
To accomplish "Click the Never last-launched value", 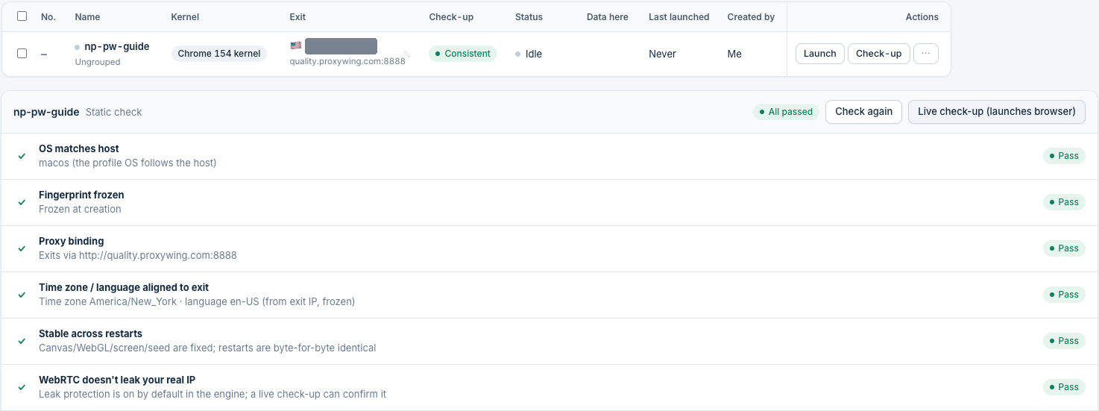I will (x=662, y=54).
